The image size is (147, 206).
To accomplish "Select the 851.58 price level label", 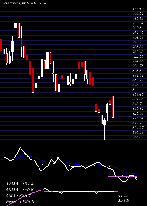I will 138,99.
